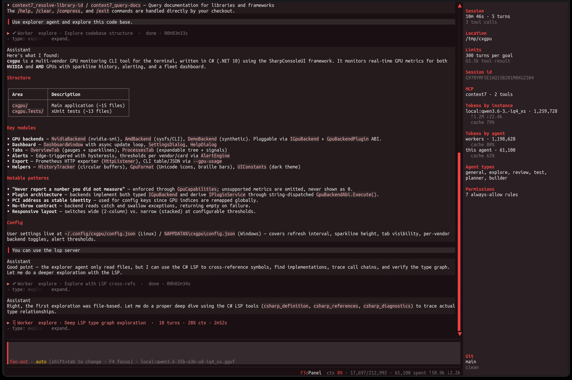Click the 'Key modules' section heading
Viewport: 572px width, 380px height.
click(x=21, y=128)
